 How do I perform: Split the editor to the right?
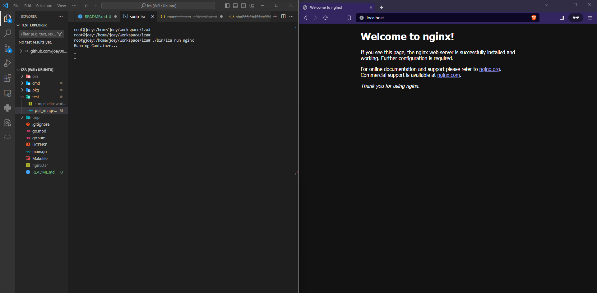283,16
